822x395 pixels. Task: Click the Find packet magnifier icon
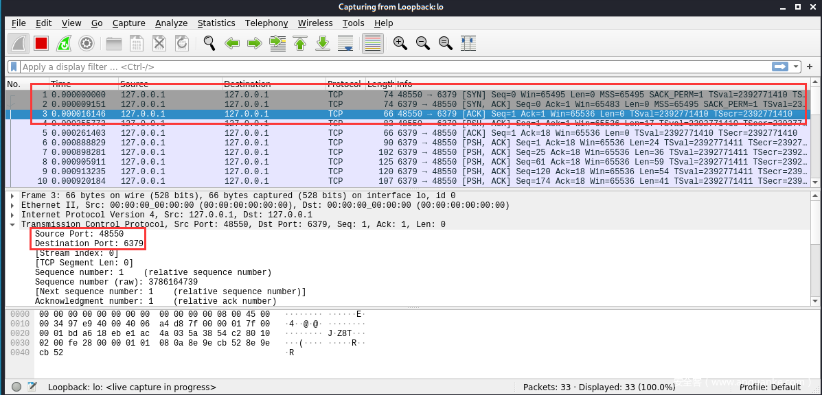(209, 43)
